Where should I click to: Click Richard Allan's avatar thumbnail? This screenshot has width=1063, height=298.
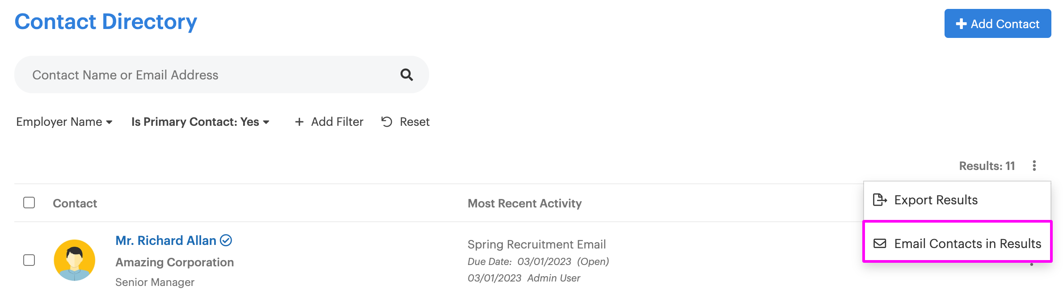coord(75,260)
